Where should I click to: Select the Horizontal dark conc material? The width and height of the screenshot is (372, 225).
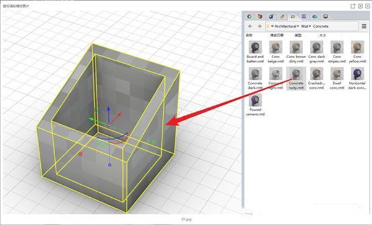[x=357, y=79]
